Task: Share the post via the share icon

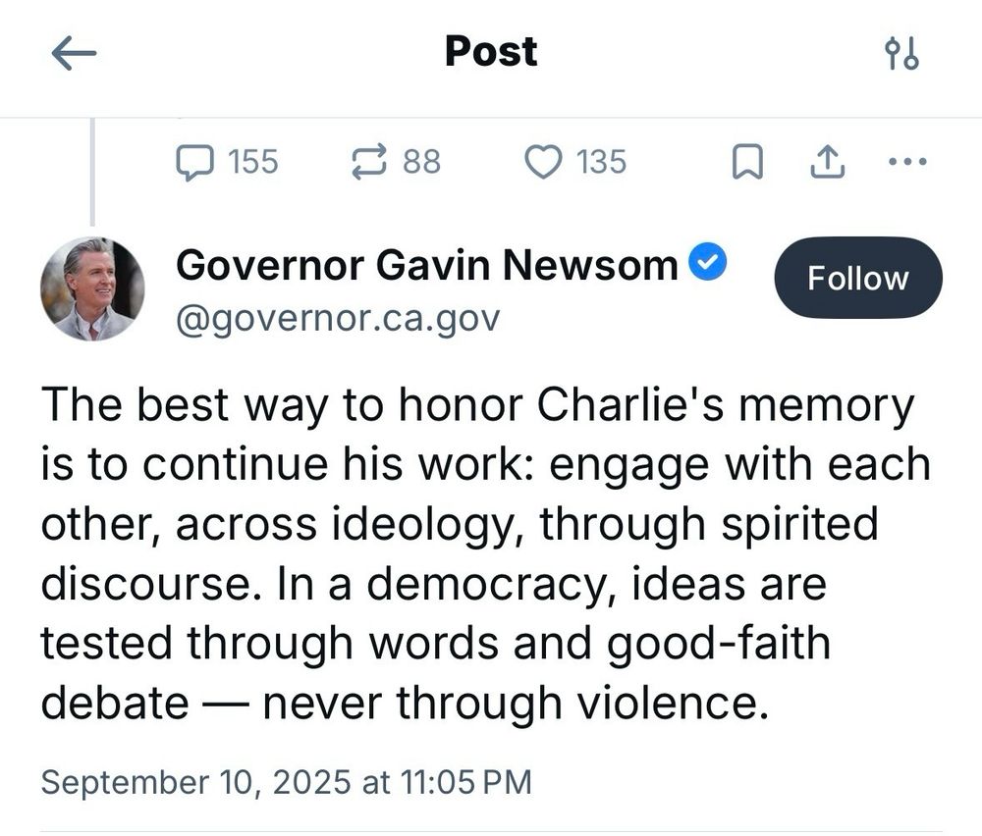Action: click(x=826, y=162)
